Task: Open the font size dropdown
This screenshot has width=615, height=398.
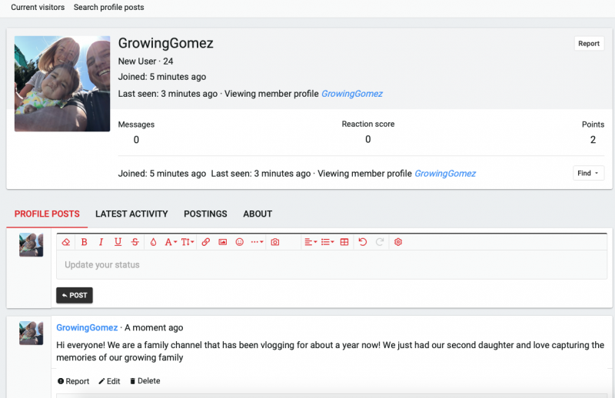Action: [x=187, y=242]
